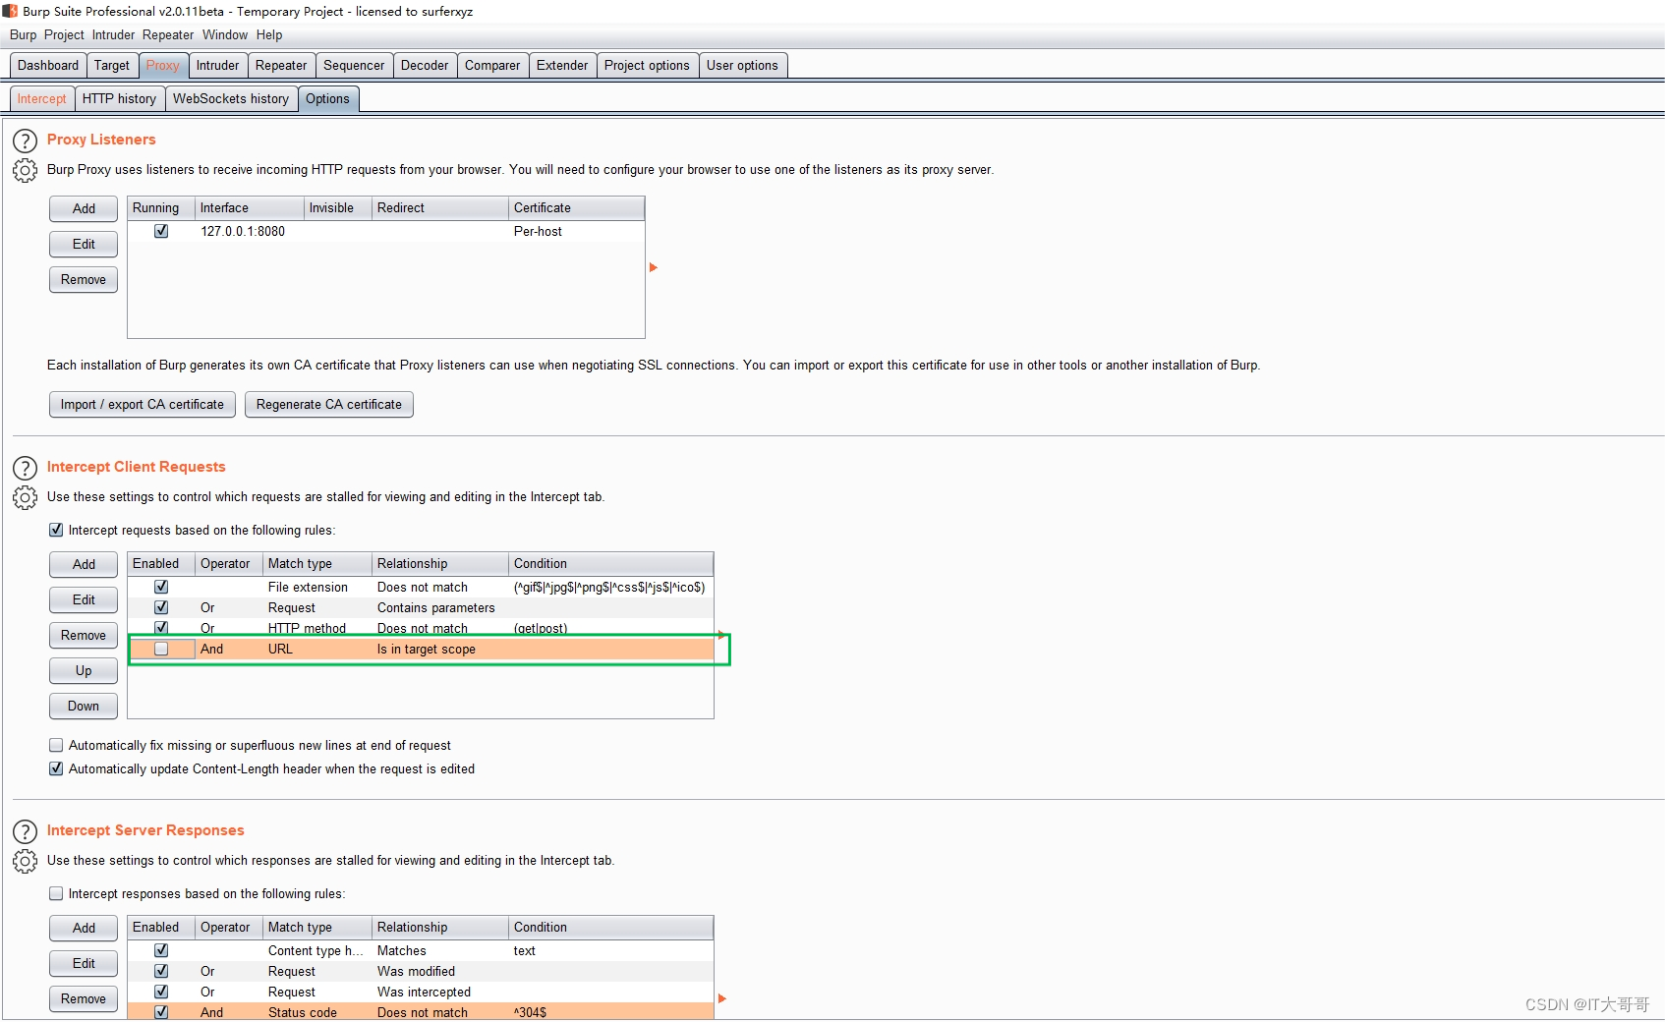Switch to the Comparer tab
Screen dimensions: 1665x1022
click(x=492, y=66)
